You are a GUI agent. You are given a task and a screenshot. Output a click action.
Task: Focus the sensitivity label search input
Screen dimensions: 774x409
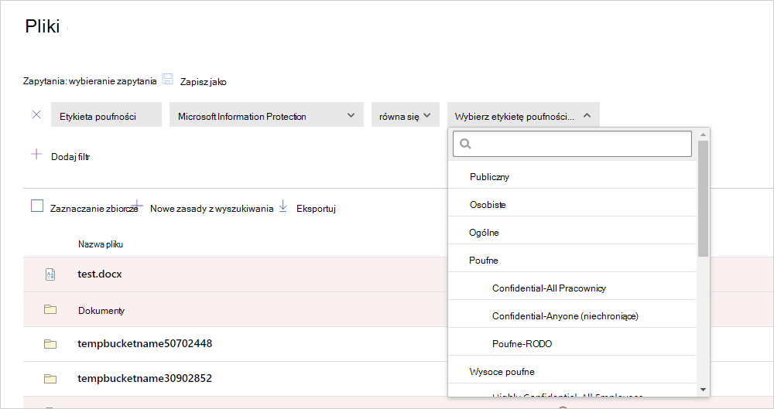pos(572,144)
